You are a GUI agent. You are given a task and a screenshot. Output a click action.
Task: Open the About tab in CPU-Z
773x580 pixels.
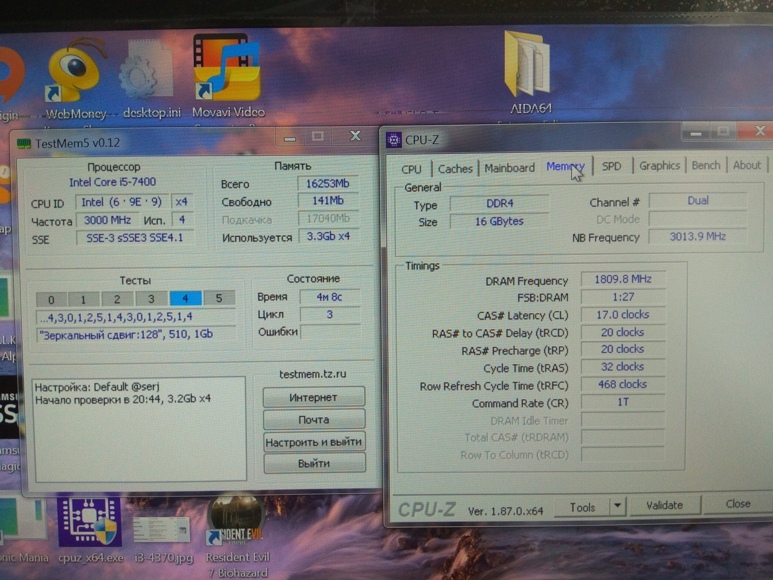[x=747, y=165]
